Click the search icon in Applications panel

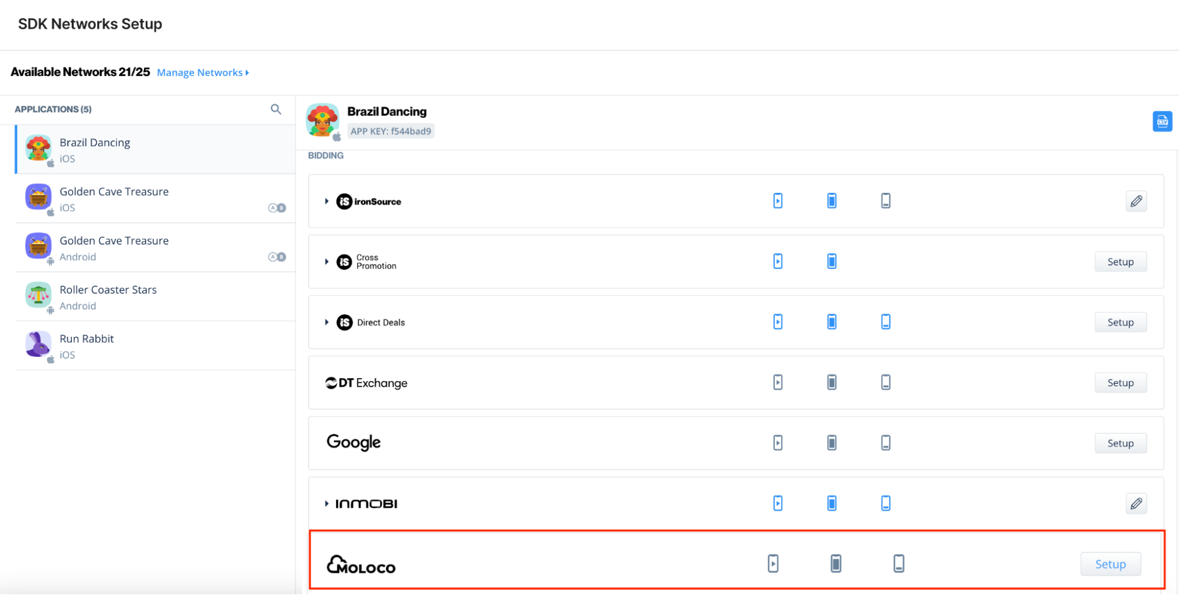point(275,109)
